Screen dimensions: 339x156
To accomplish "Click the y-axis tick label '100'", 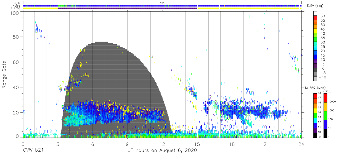I will coord(14,13).
